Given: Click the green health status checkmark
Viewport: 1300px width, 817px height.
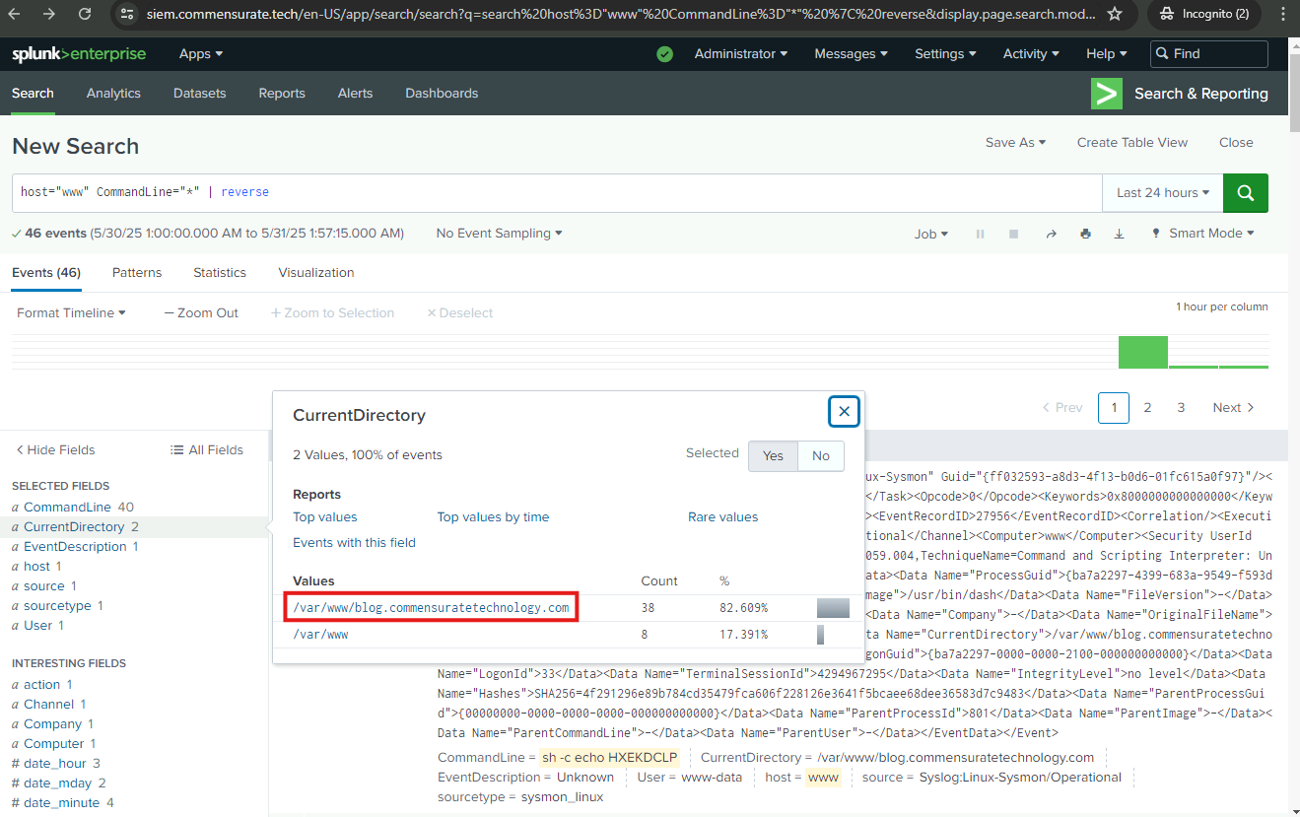Looking at the screenshot, I should click(x=664, y=54).
